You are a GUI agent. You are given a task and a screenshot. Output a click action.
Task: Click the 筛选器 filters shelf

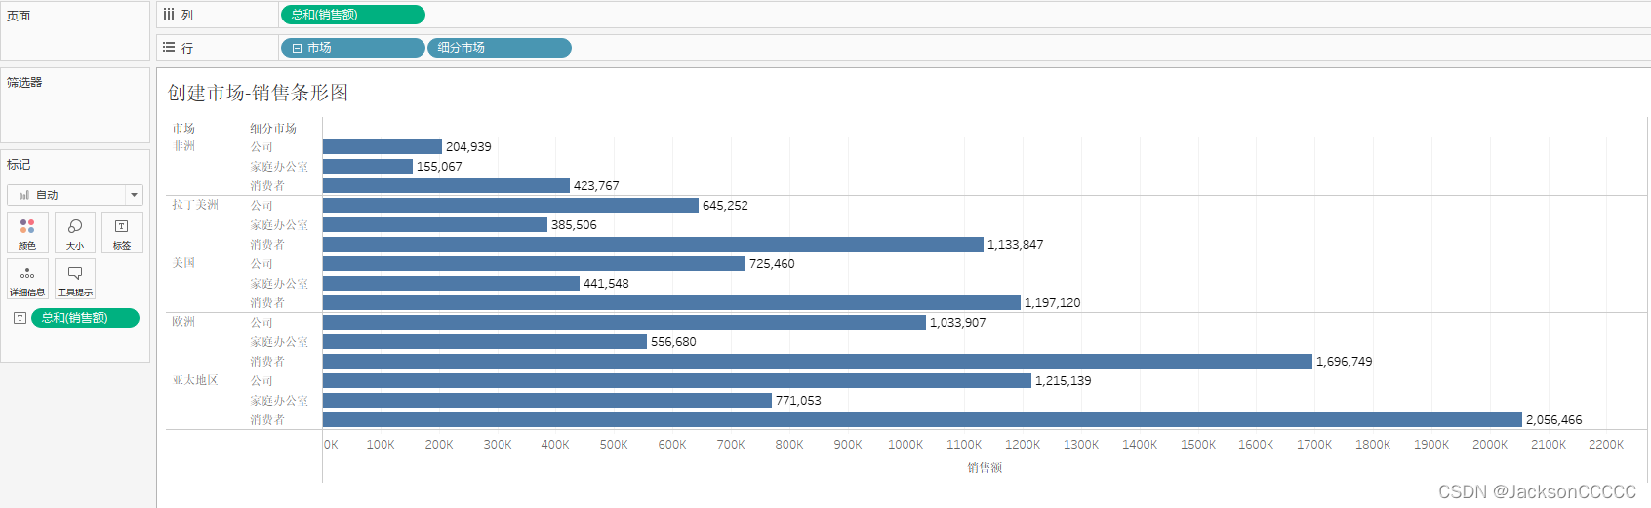coord(75,105)
